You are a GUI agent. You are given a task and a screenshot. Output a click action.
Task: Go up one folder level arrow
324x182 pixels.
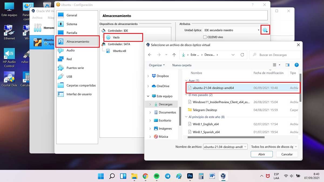[174, 55]
